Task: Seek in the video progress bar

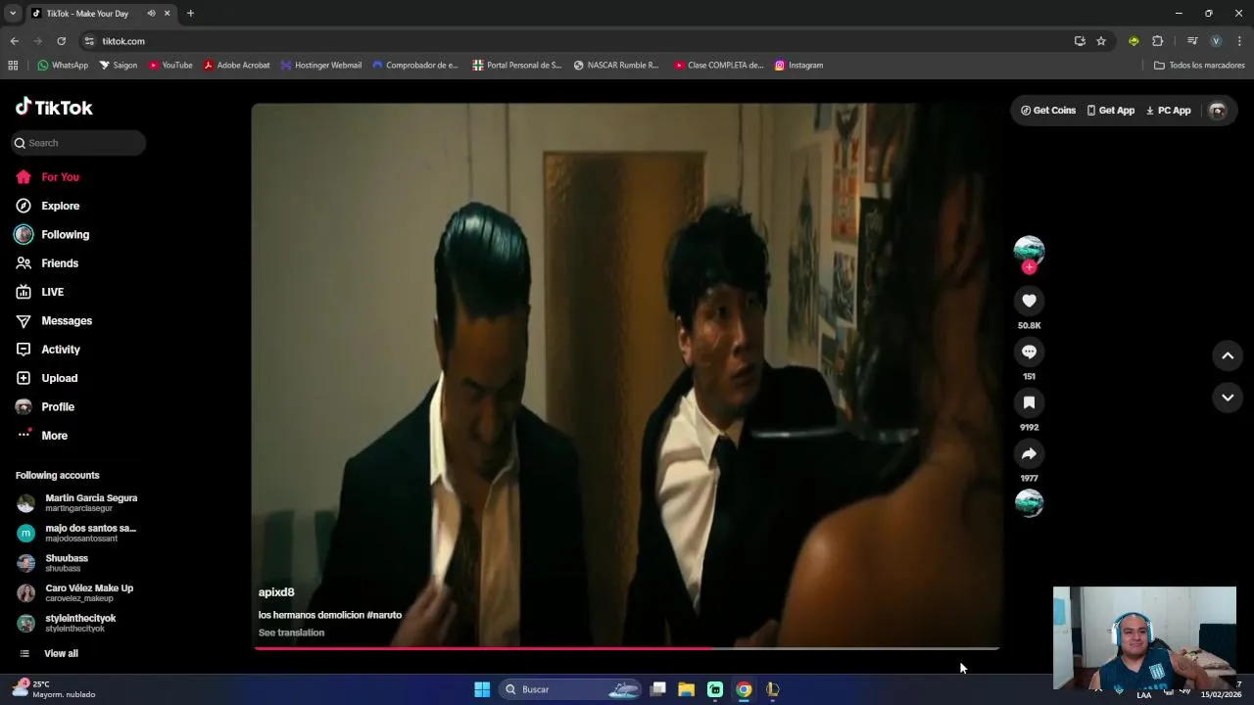Action: (x=626, y=648)
